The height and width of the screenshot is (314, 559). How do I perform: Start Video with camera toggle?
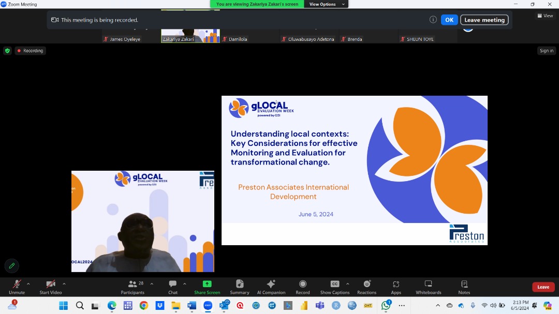coord(51,287)
